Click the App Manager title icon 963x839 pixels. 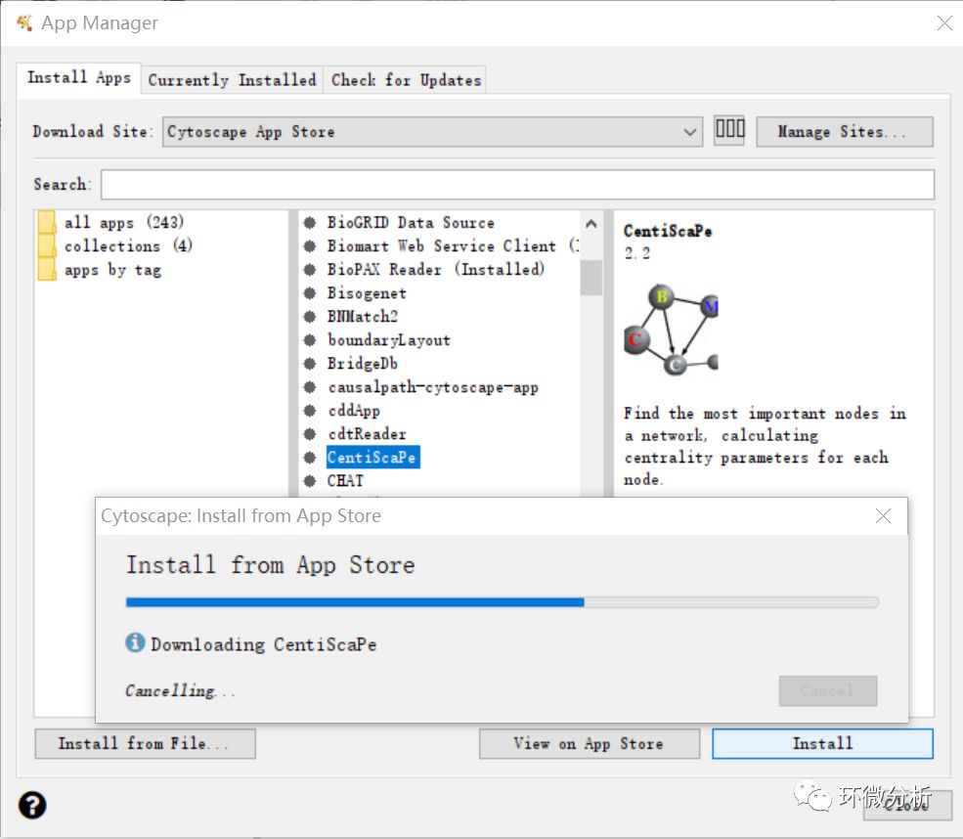point(23,22)
